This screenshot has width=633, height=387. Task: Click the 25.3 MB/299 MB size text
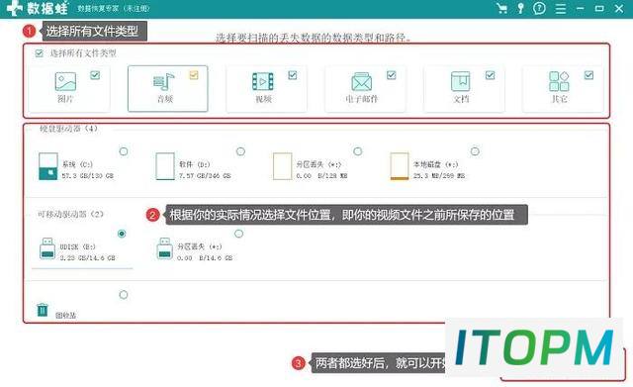tap(439, 176)
